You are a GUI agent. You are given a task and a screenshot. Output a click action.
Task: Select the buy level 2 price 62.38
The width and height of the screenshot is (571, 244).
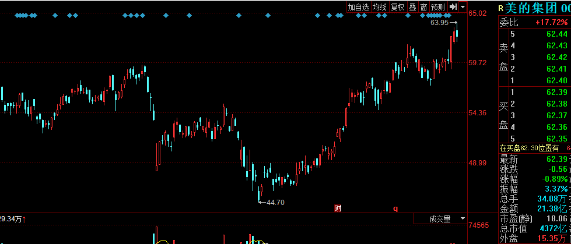557,104
